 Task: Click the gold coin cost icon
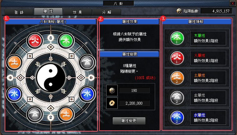click(112, 103)
